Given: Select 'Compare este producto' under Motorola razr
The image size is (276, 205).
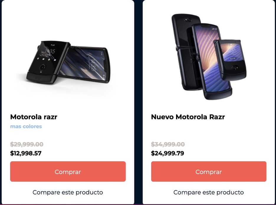Looking at the screenshot, I should coord(68,192).
